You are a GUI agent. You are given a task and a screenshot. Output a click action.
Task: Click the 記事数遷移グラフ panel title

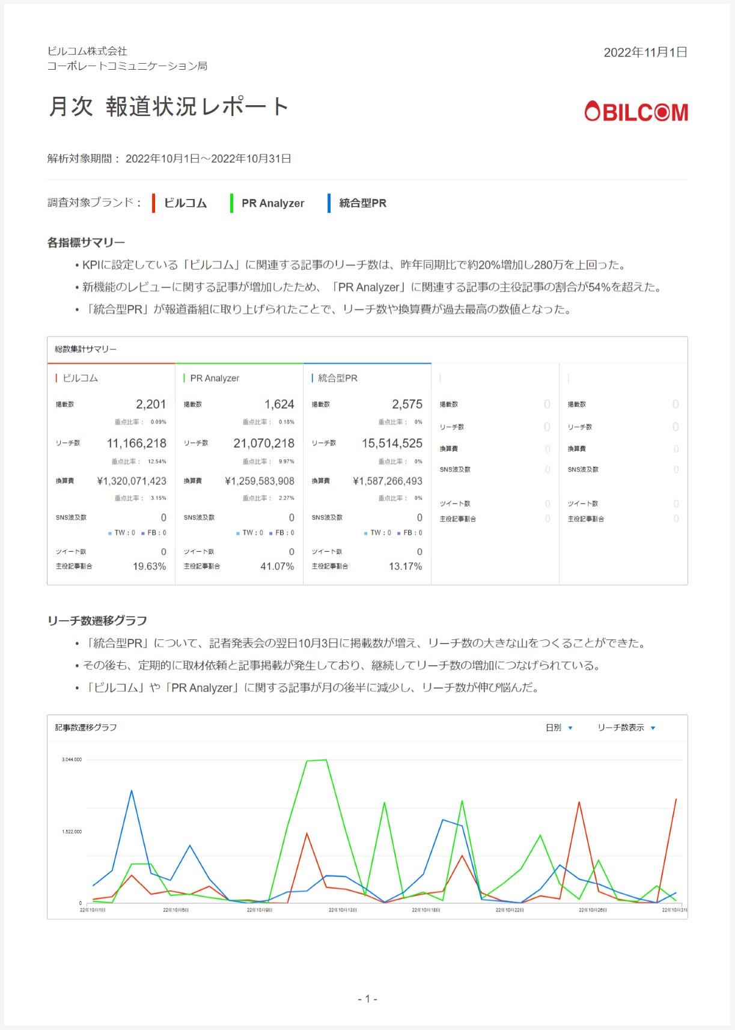click(85, 727)
